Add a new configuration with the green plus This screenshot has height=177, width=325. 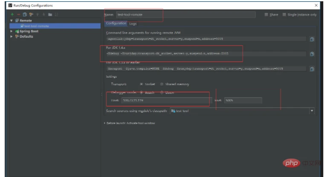(12, 15)
